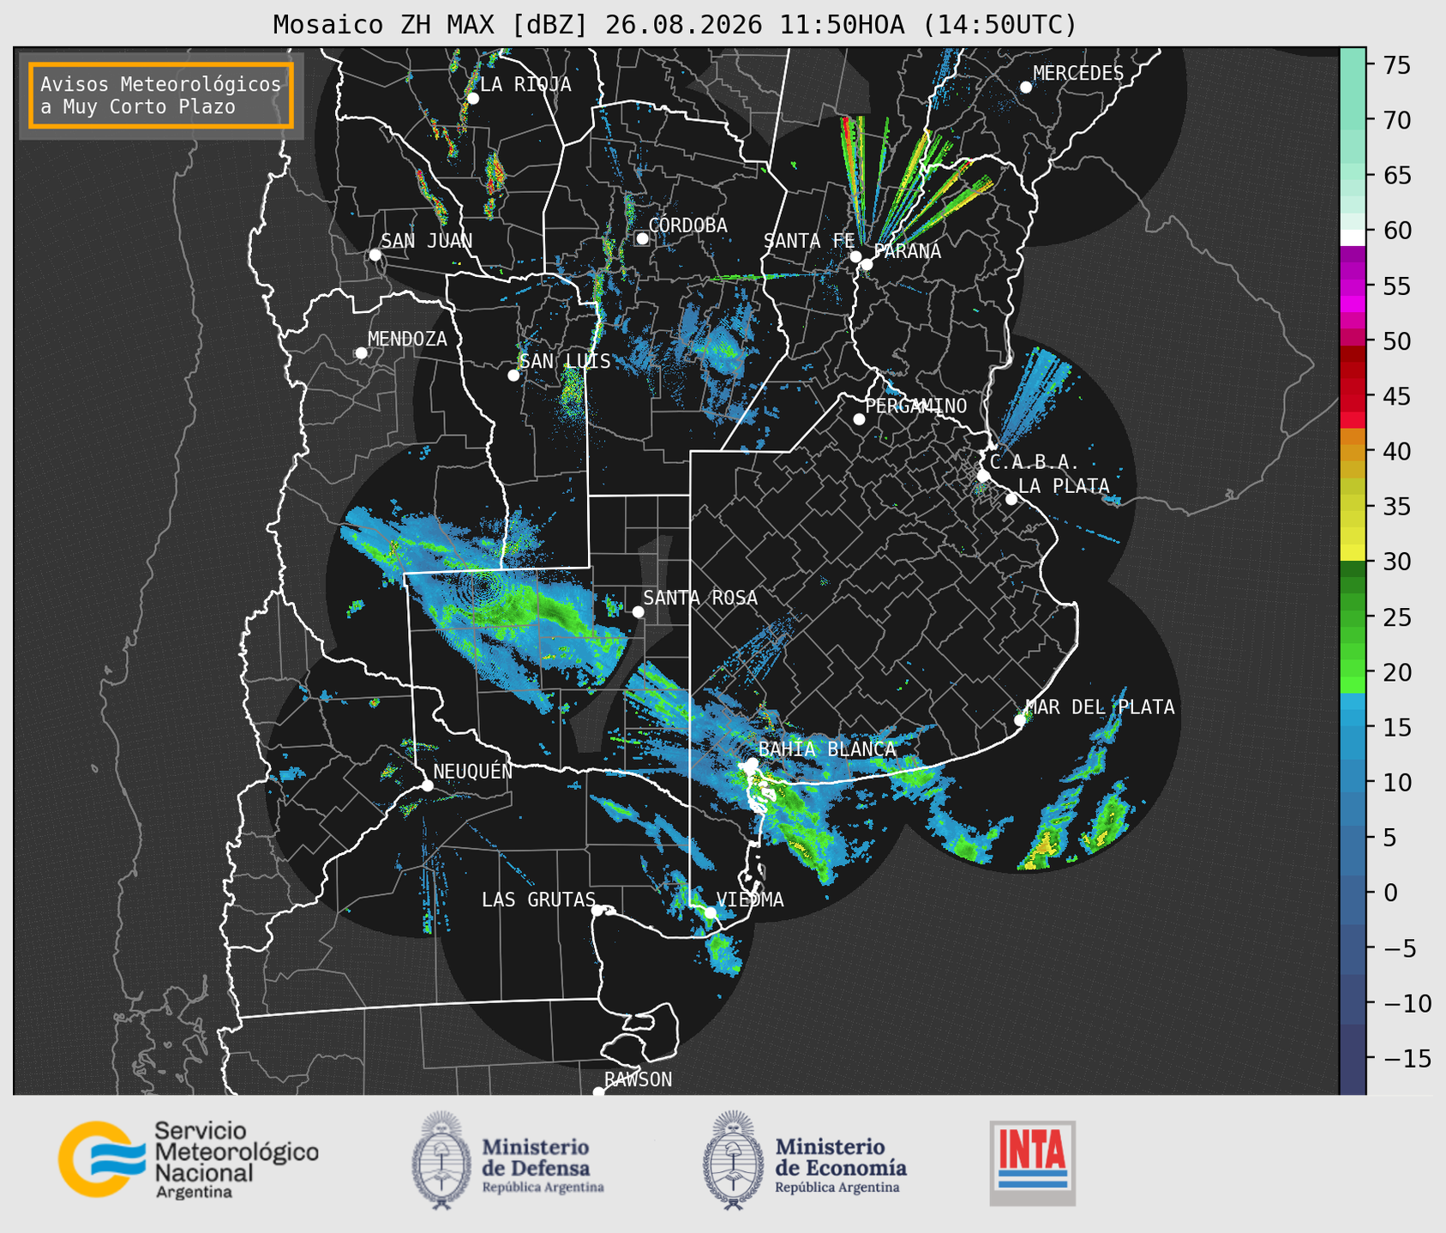This screenshot has height=1233, width=1446.
Task: Click the Mercedes city marker
Action: coord(1025,87)
